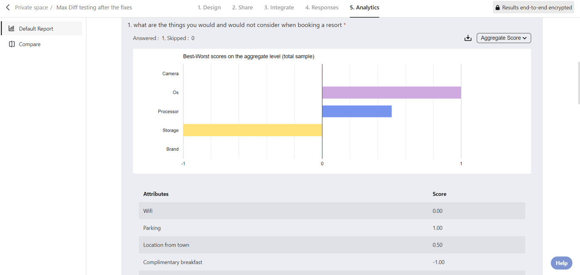Click the blue Processor bar
Image resolution: width=580 pixels, height=275 pixels.
(357, 112)
